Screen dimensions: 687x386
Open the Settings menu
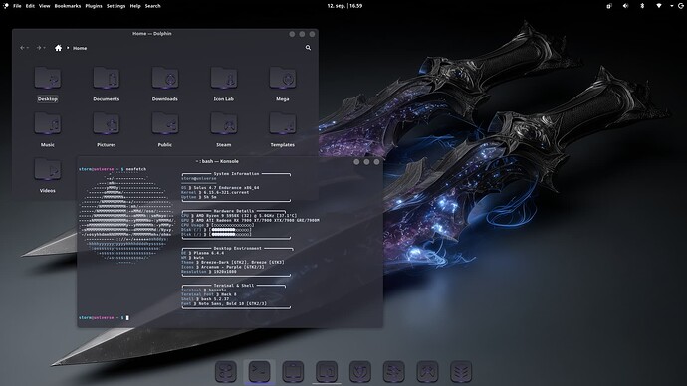115,6
